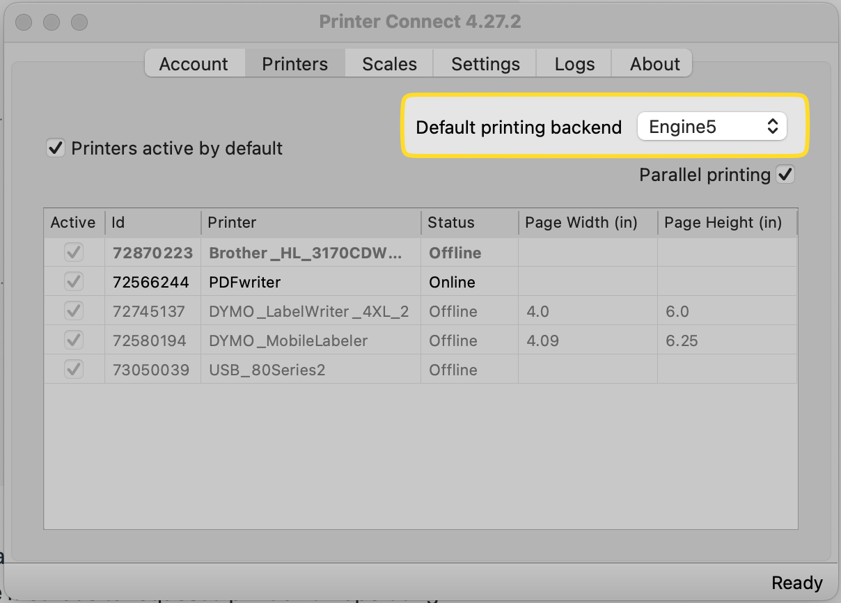Toggle Active checkbox for Brother HL 3170CDW
The width and height of the screenshot is (841, 603).
coord(74,253)
